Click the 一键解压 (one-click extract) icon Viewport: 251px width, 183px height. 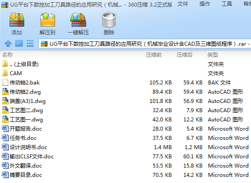[78, 20]
